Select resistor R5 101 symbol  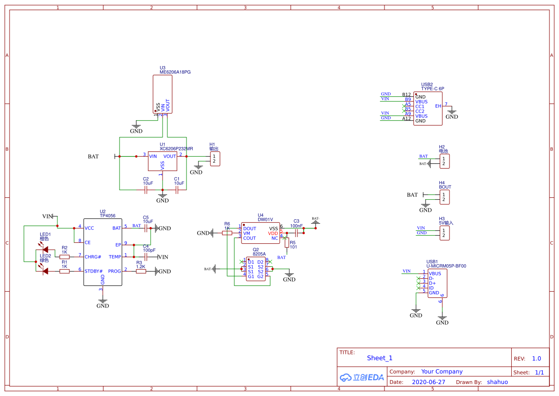[286, 243]
